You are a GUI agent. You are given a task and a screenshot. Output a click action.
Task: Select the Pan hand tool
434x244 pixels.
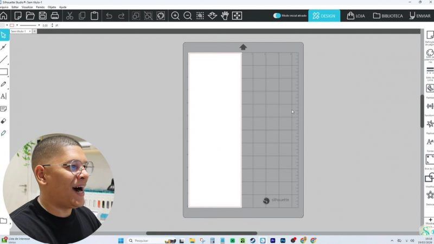click(x=225, y=16)
